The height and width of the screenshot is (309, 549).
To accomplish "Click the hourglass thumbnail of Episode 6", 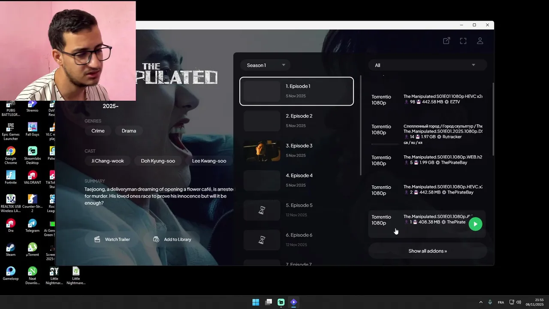I will (262, 240).
